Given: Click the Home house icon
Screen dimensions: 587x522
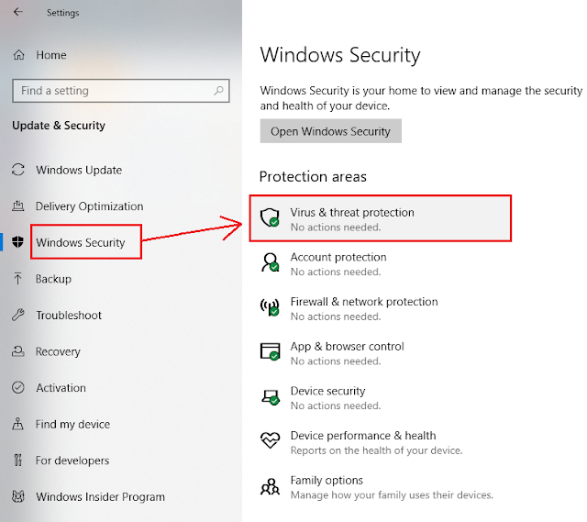Looking at the screenshot, I should (18, 55).
